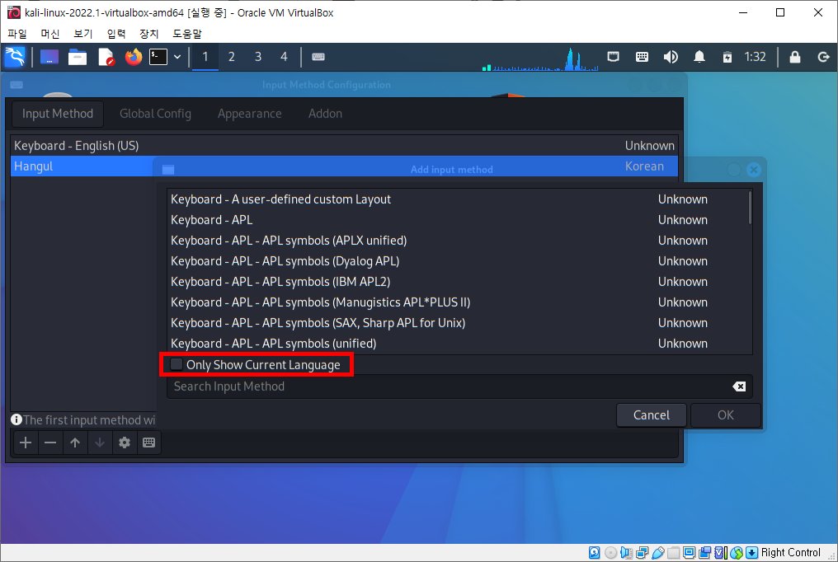This screenshot has width=838, height=562.
Task: Switch to the Global Config tab
Action: [156, 114]
